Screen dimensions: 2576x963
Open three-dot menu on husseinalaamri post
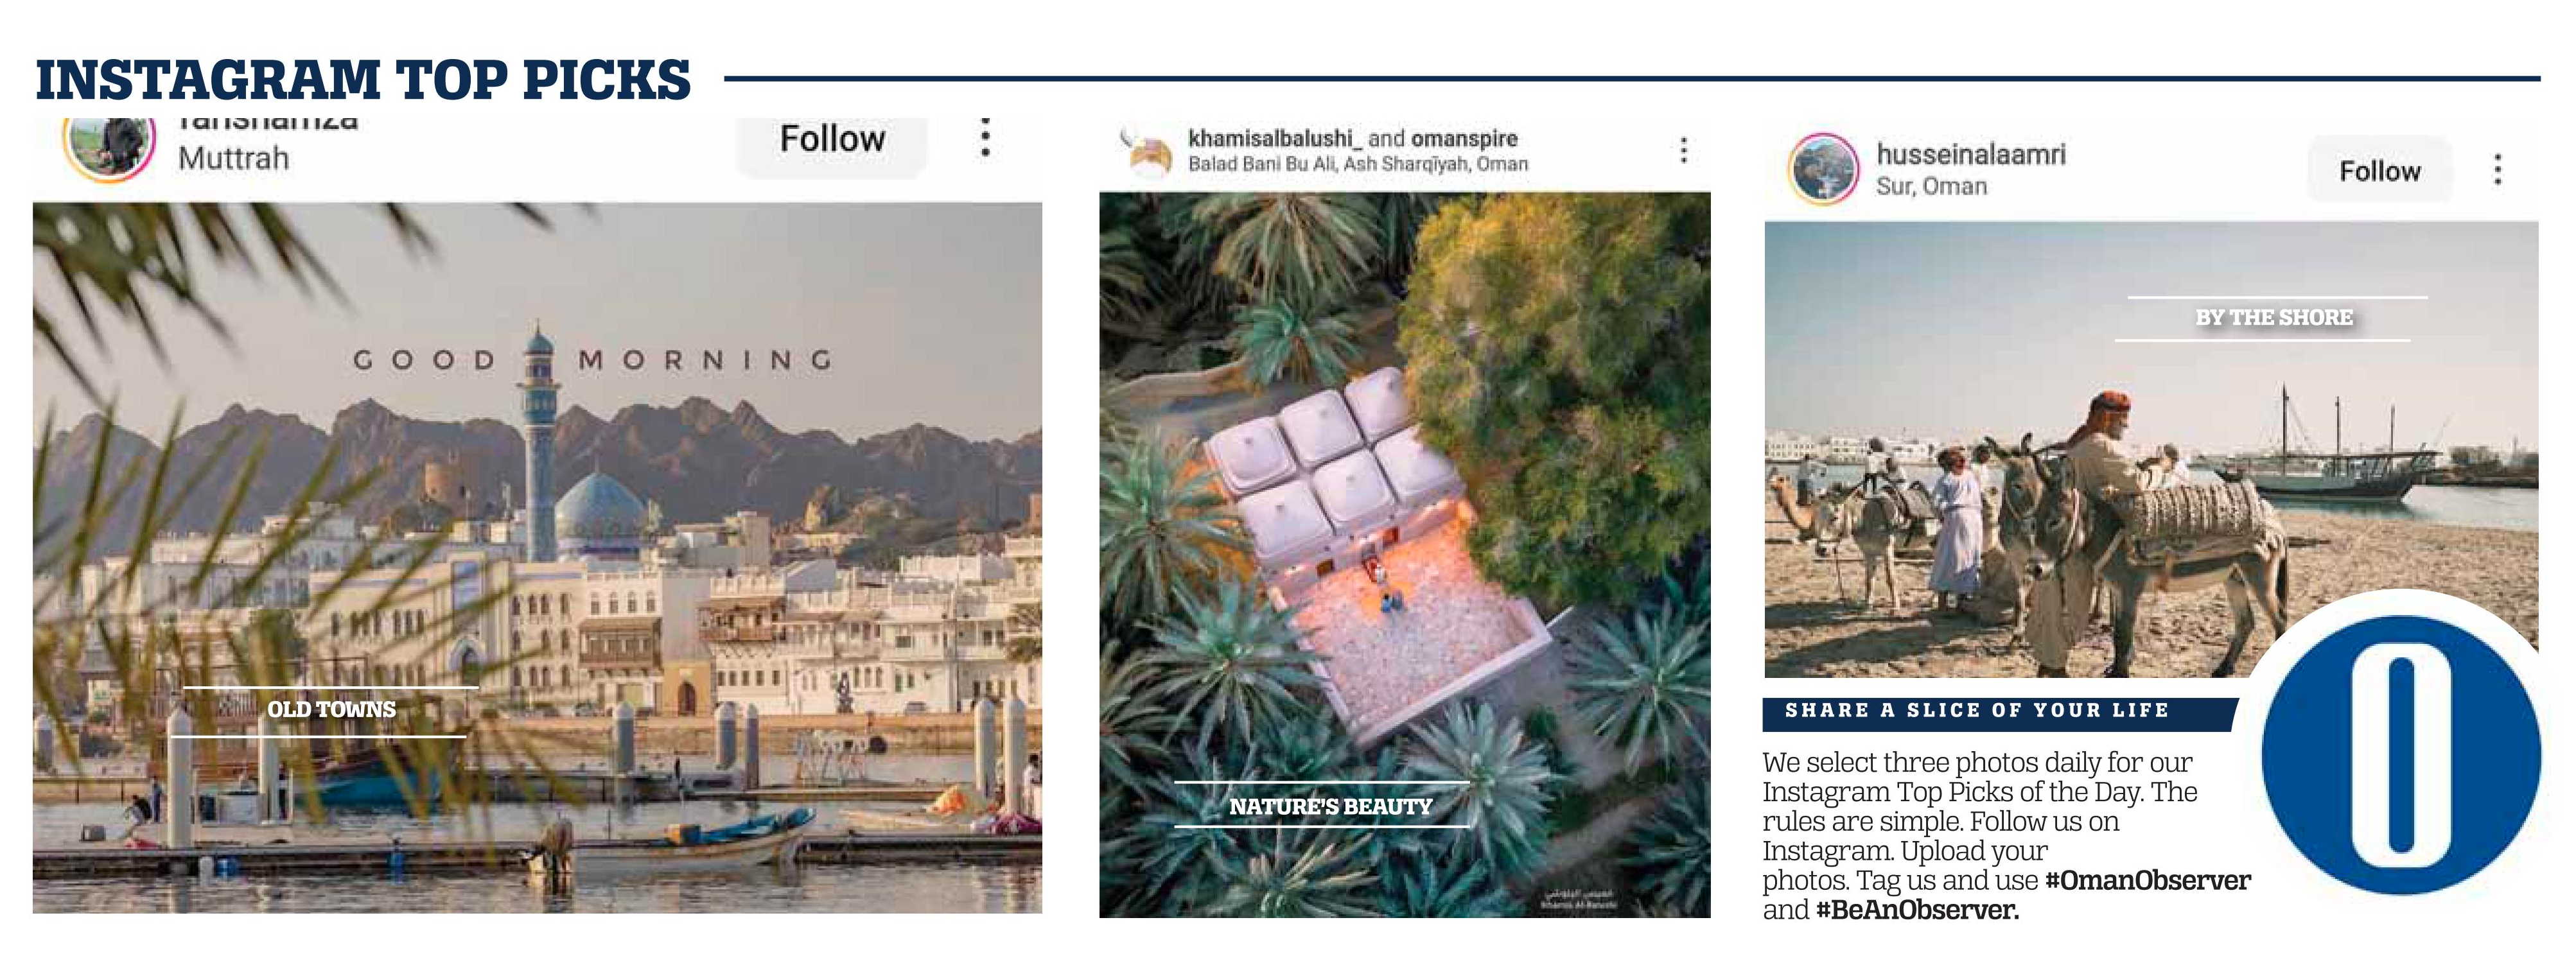coord(2497,169)
